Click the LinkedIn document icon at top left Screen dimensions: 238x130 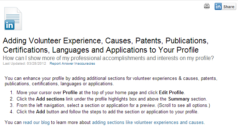13,18
